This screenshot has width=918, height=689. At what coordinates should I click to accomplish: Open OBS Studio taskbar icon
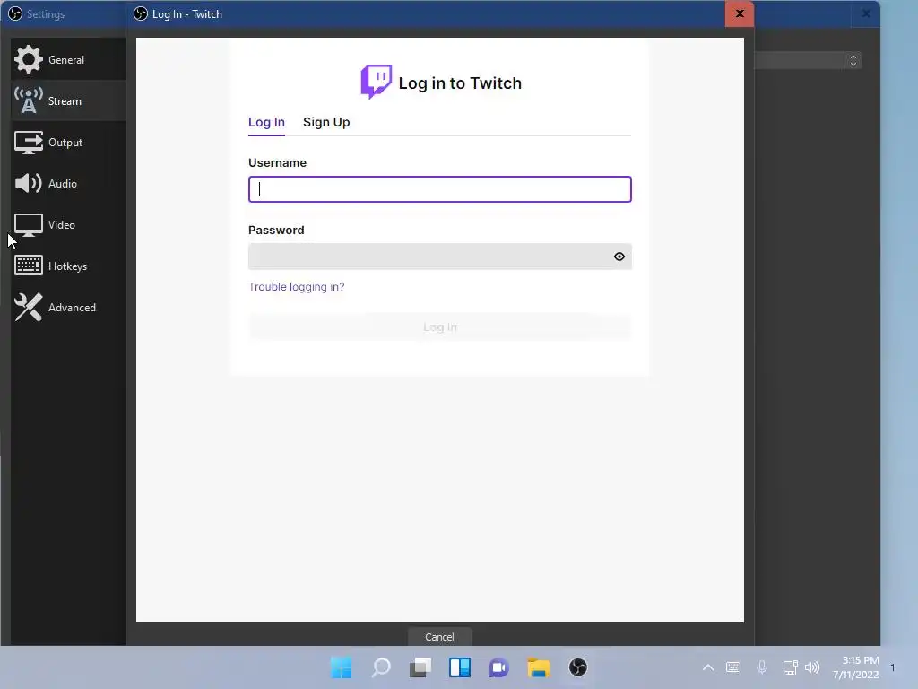[x=578, y=667]
